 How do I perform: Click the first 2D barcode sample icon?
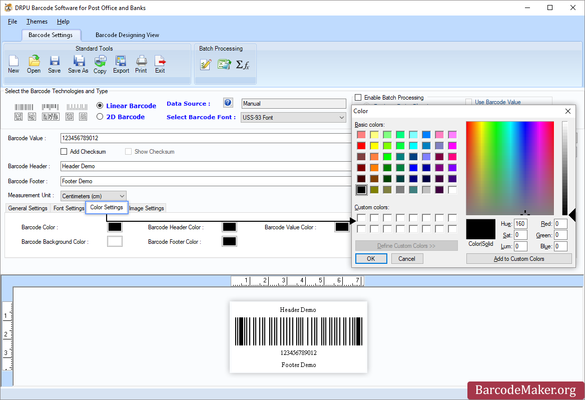point(19,117)
